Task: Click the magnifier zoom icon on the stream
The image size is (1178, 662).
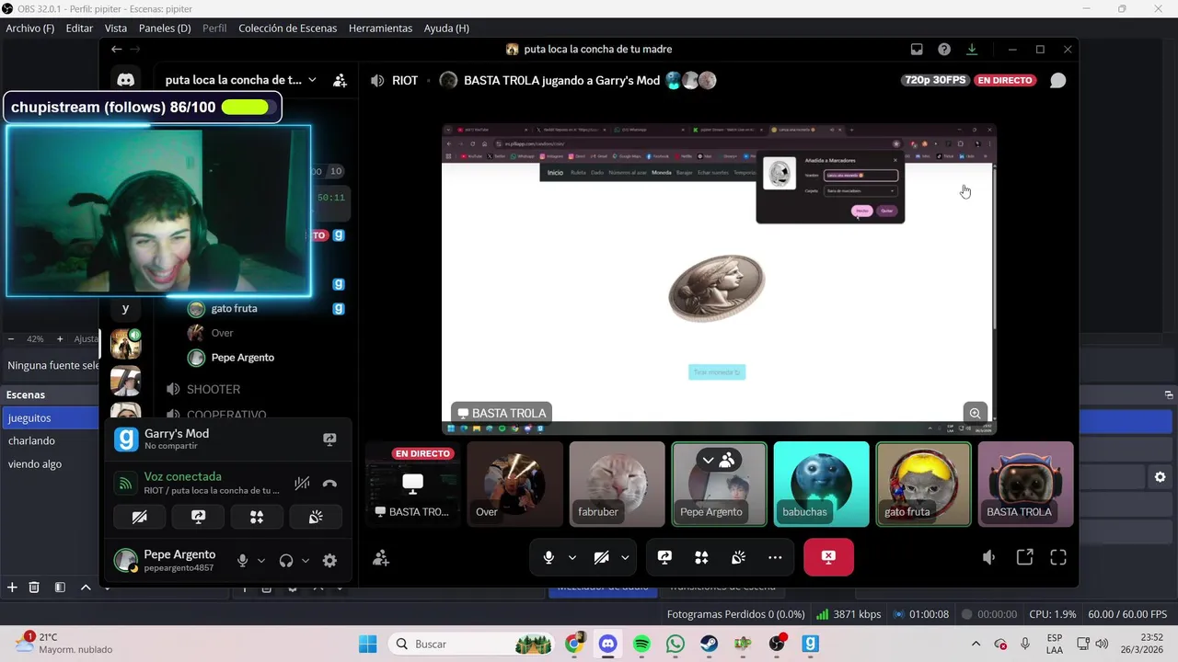Action: point(975,413)
